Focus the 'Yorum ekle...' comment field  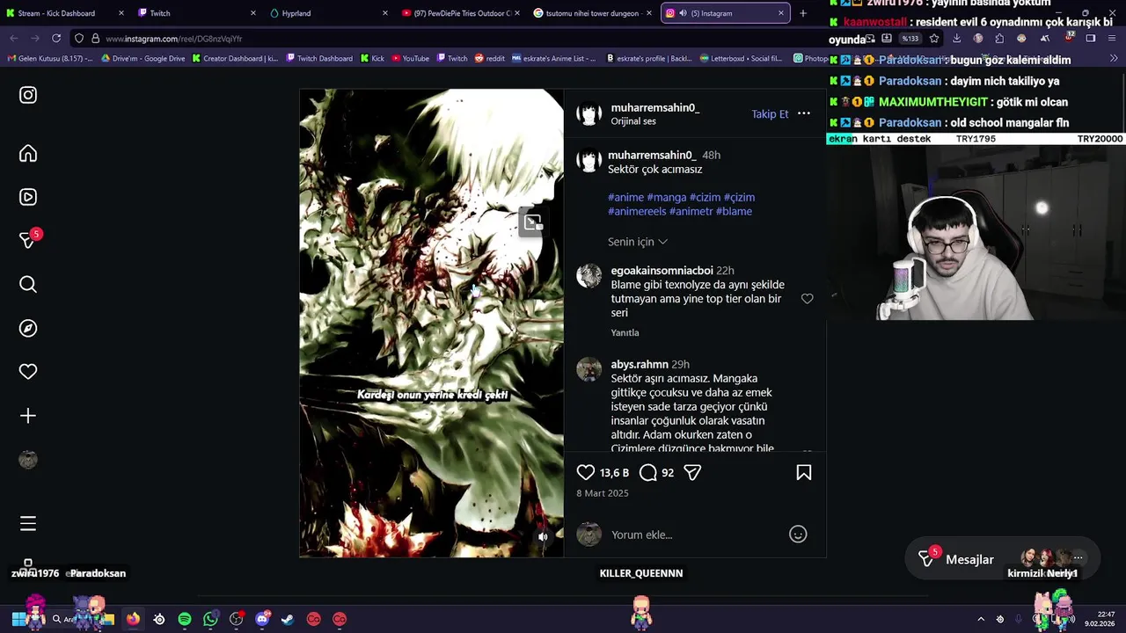[x=695, y=535]
